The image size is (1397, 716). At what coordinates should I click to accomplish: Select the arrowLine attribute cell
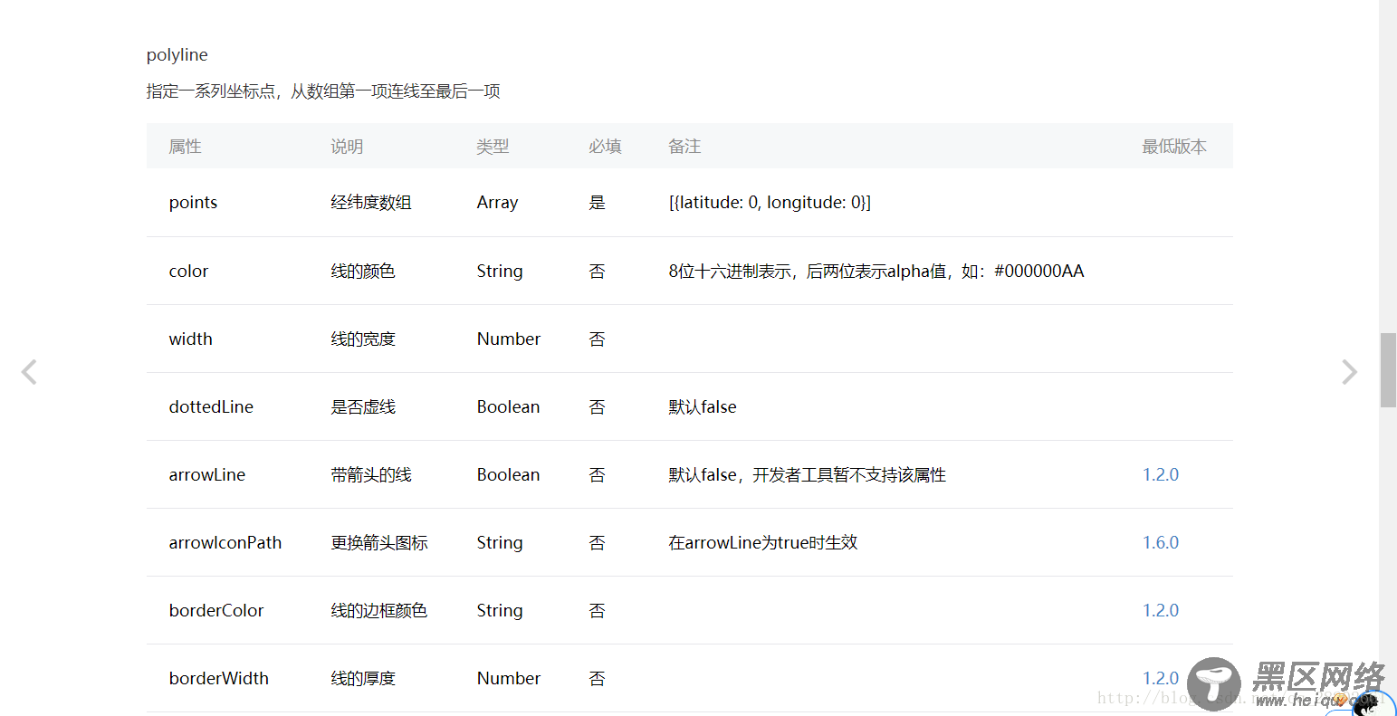(206, 474)
